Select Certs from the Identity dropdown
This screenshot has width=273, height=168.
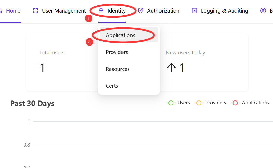click(x=112, y=86)
